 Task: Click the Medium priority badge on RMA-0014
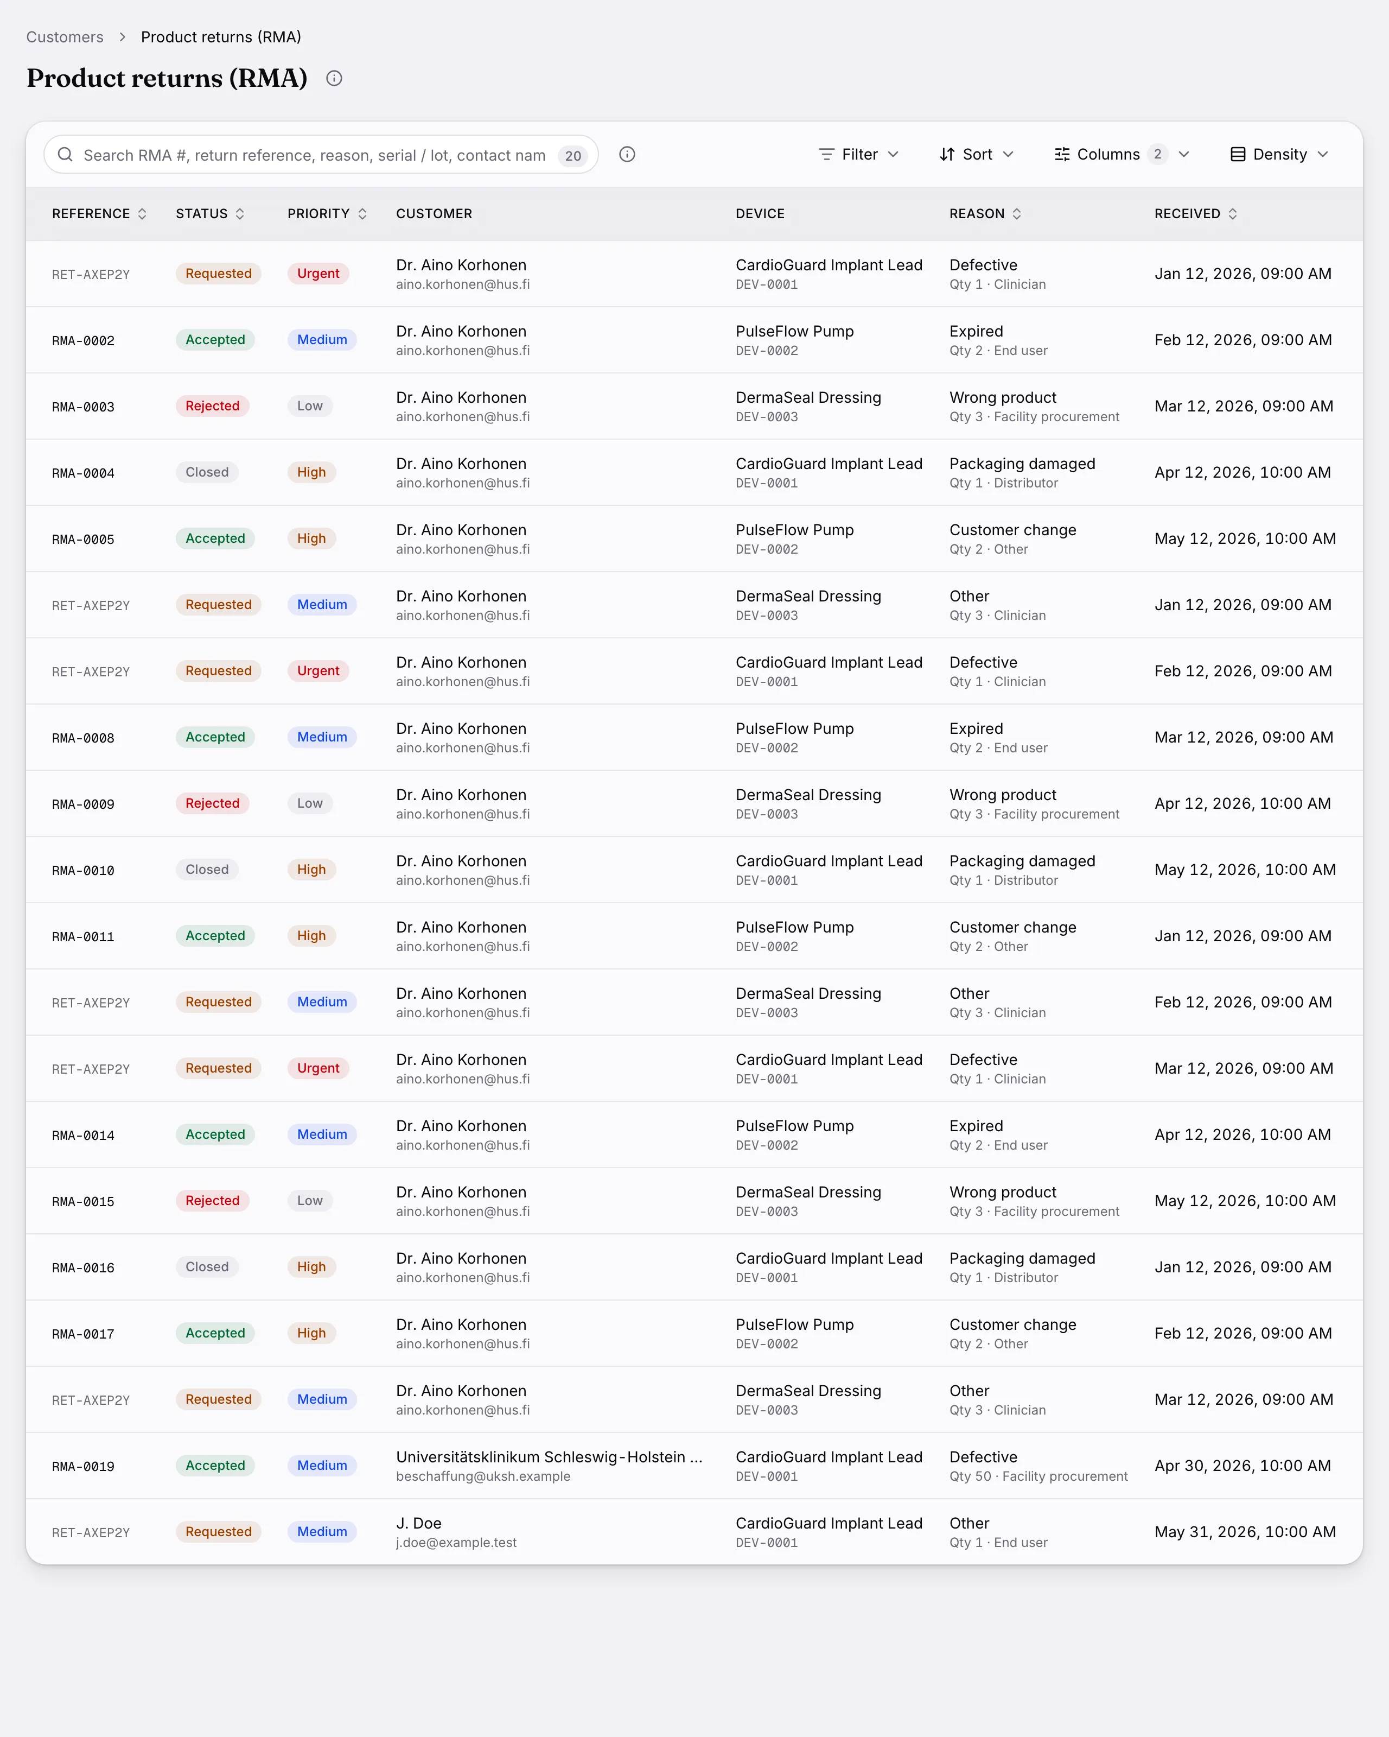tap(322, 1134)
